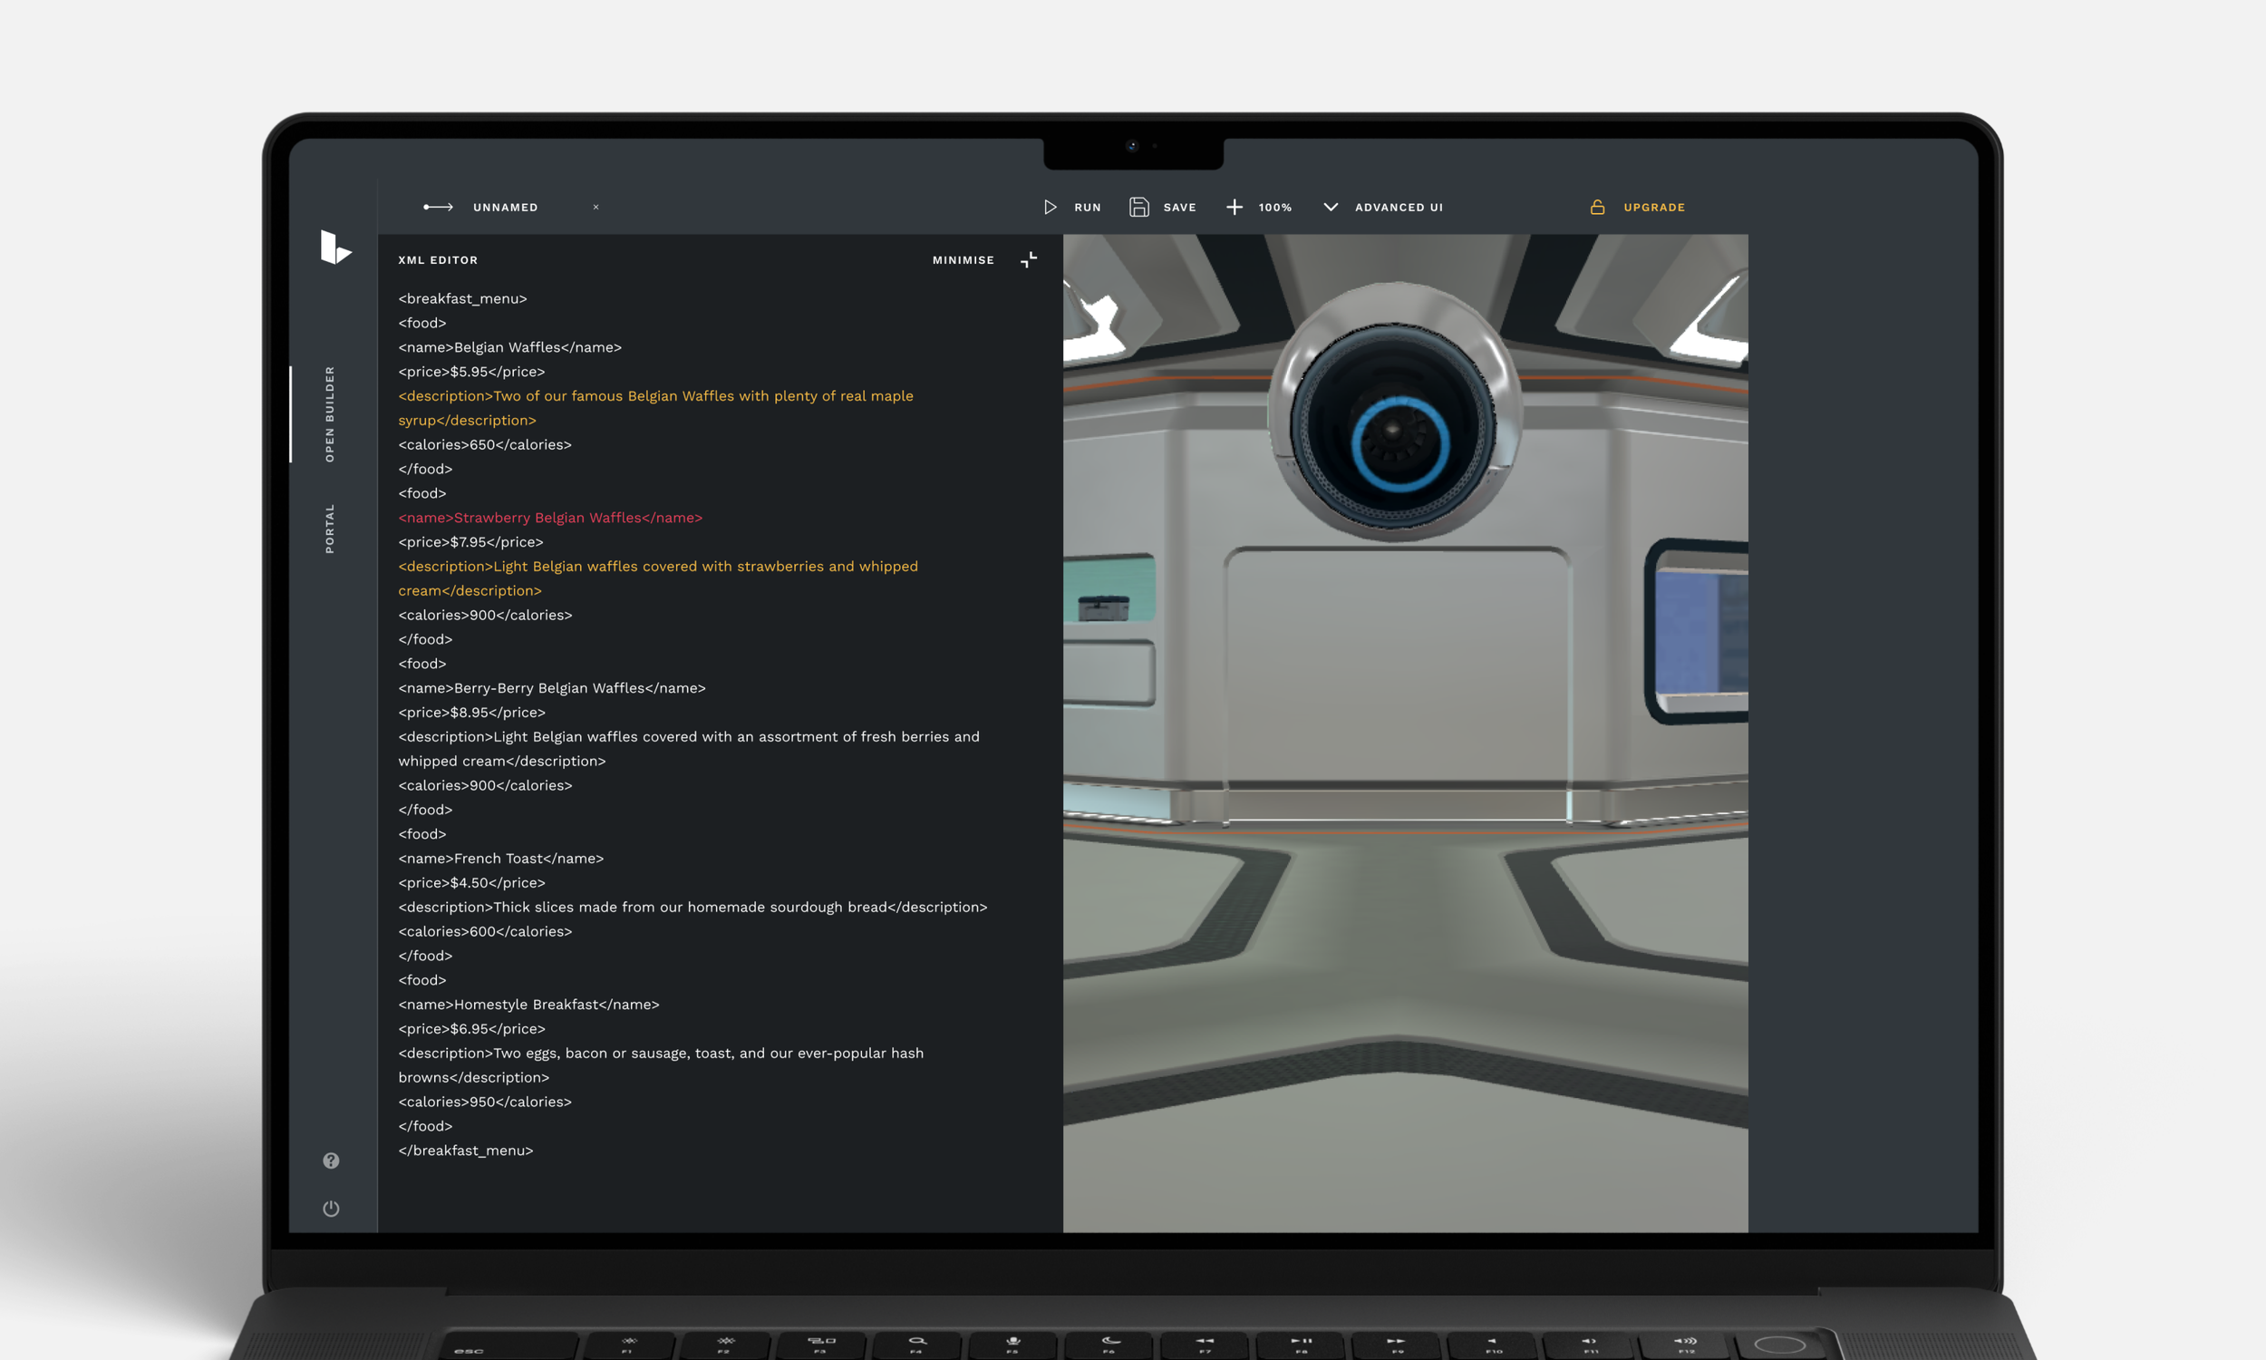Click the MINIMISE button
2266x1360 pixels.
point(963,260)
